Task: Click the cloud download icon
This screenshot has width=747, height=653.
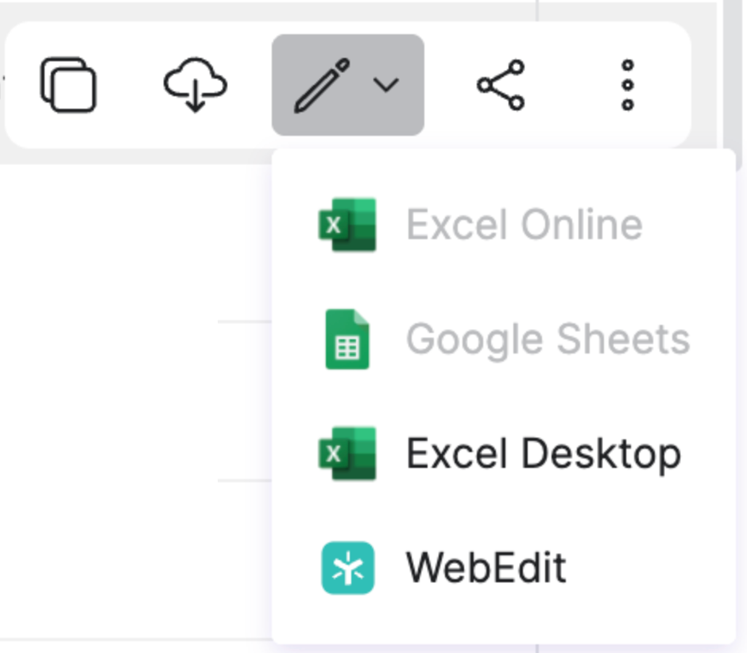Action: (195, 84)
